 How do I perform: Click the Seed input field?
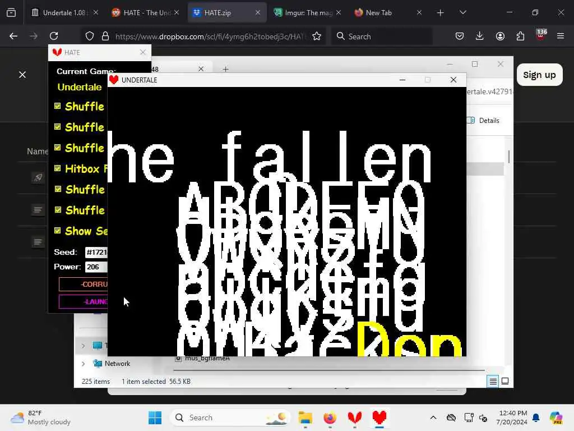[96, 252]
